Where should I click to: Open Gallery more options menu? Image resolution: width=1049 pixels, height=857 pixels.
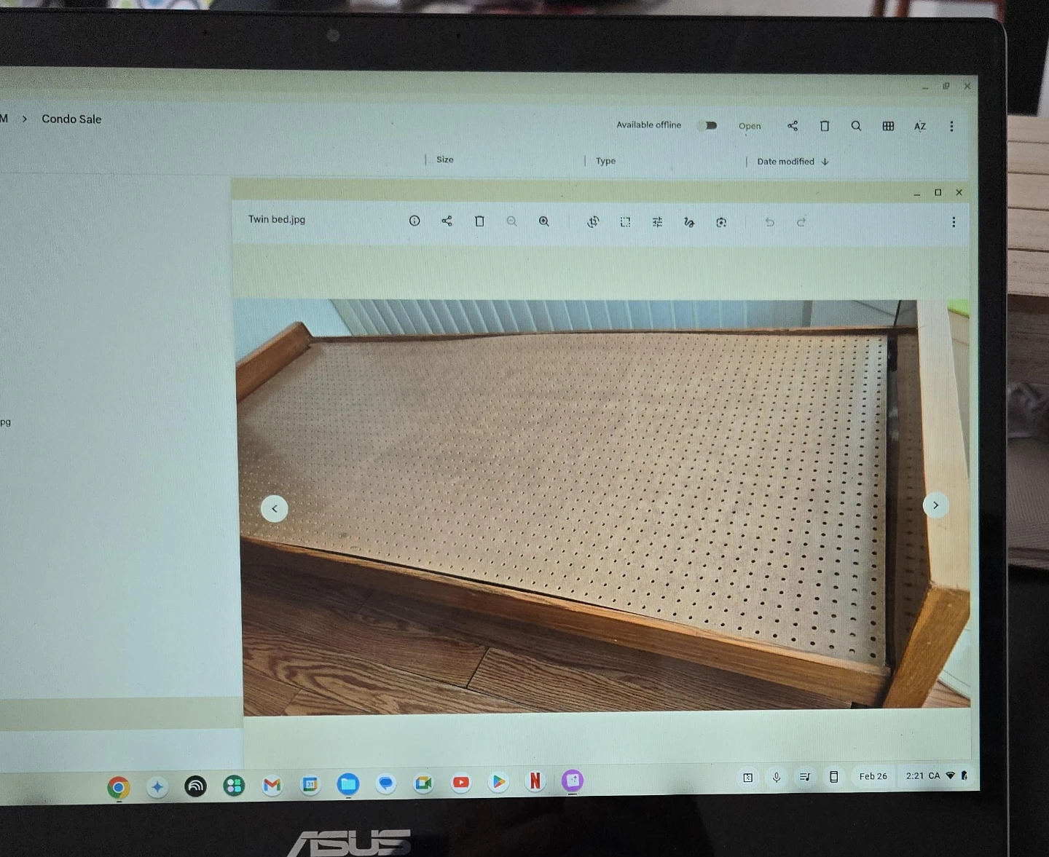(x=954, y=222)
